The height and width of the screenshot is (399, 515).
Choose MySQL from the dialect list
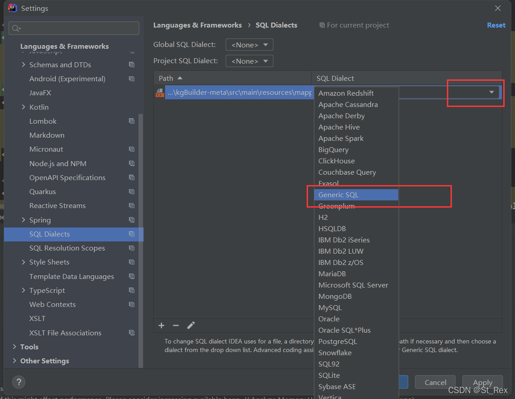(356, 308)
